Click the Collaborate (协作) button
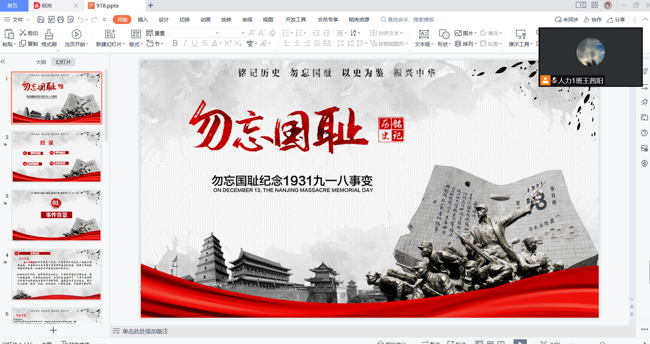650x344 pixels. (x=593, y=19)
